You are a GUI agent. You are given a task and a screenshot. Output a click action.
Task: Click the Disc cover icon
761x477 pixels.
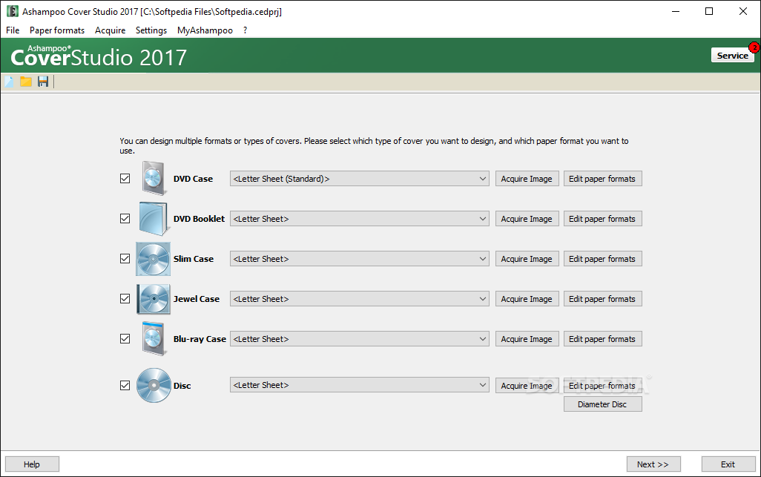pos(154,385)
